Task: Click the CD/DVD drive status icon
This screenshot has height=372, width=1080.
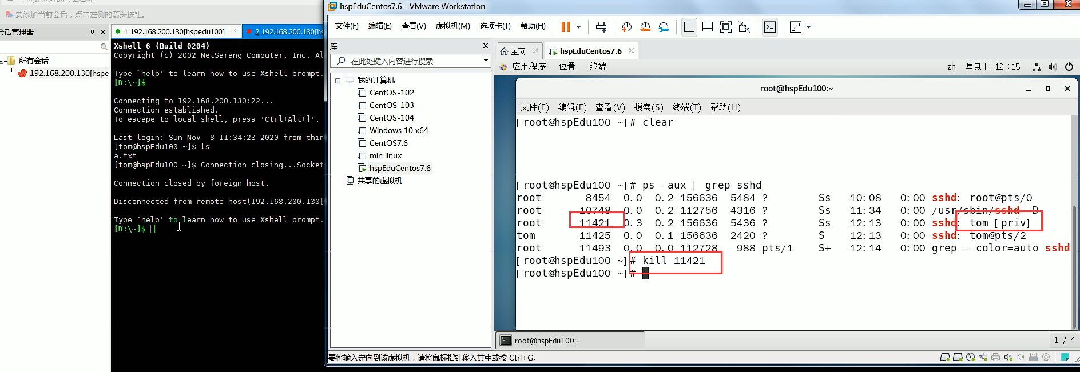Action: point(970,357)
